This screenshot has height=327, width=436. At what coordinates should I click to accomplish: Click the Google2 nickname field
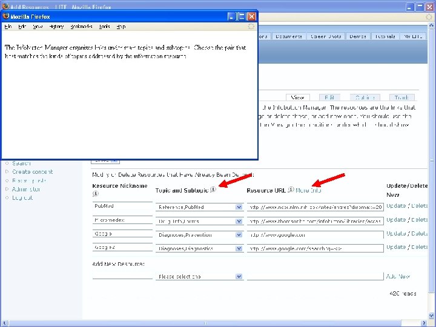(122, 247)
